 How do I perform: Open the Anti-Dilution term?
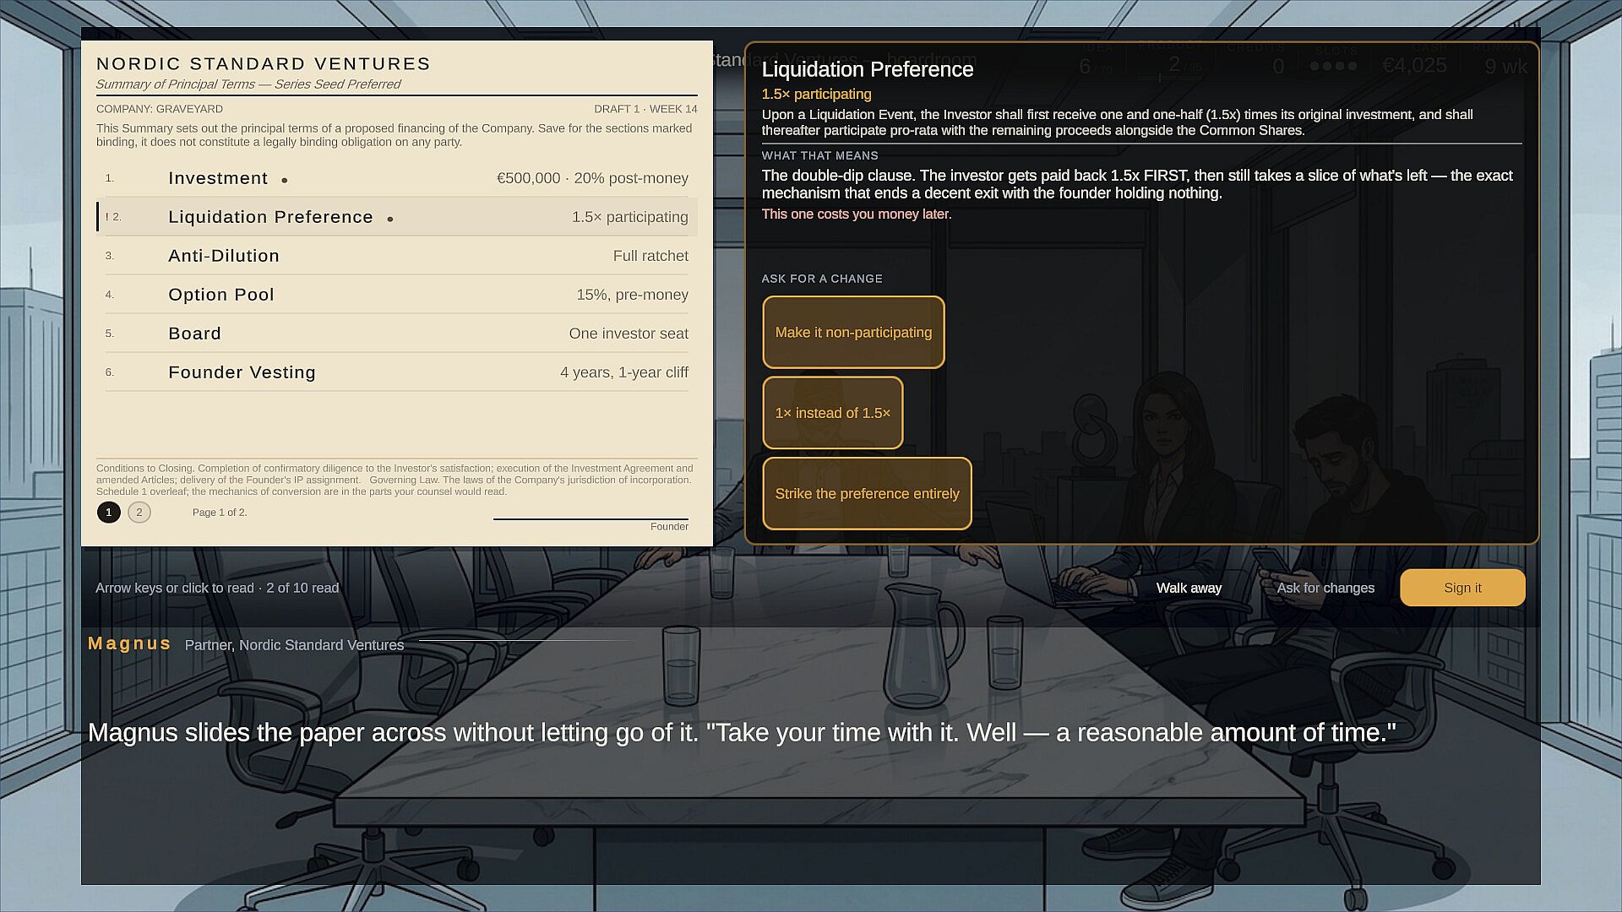tap(397, 256)
